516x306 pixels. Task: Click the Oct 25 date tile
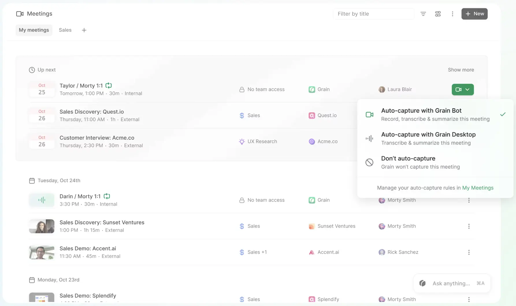point(42,89)
